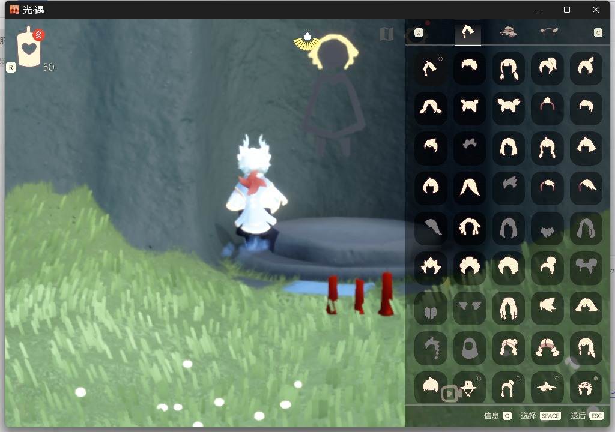Choose the twin tails with cowlick hairstyle

click(547, 148)
